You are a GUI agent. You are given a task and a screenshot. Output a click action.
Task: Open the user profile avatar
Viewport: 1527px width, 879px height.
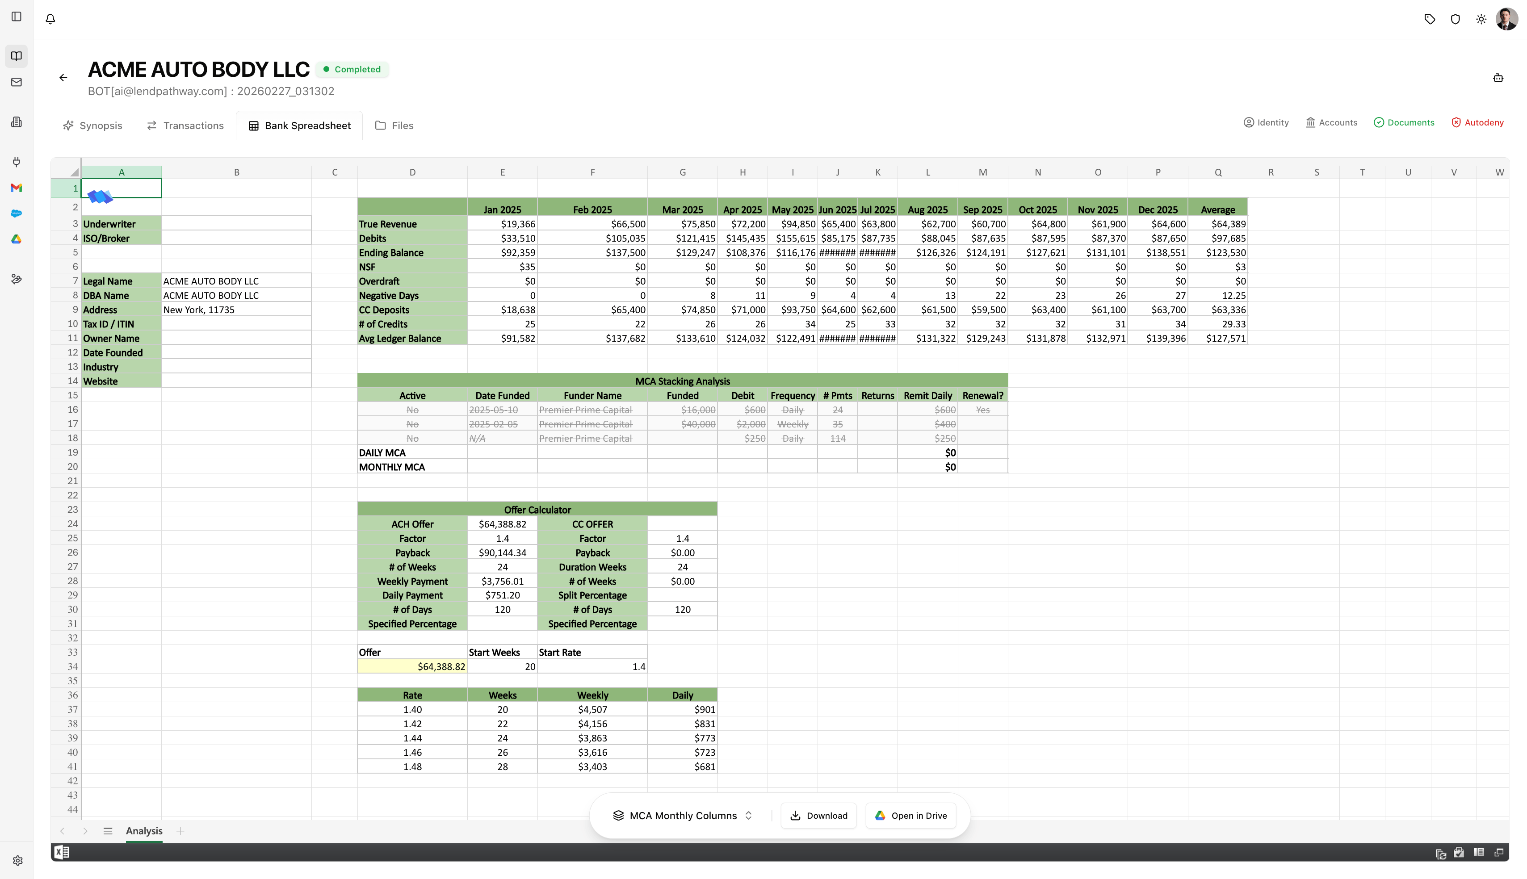point(1506,19)
